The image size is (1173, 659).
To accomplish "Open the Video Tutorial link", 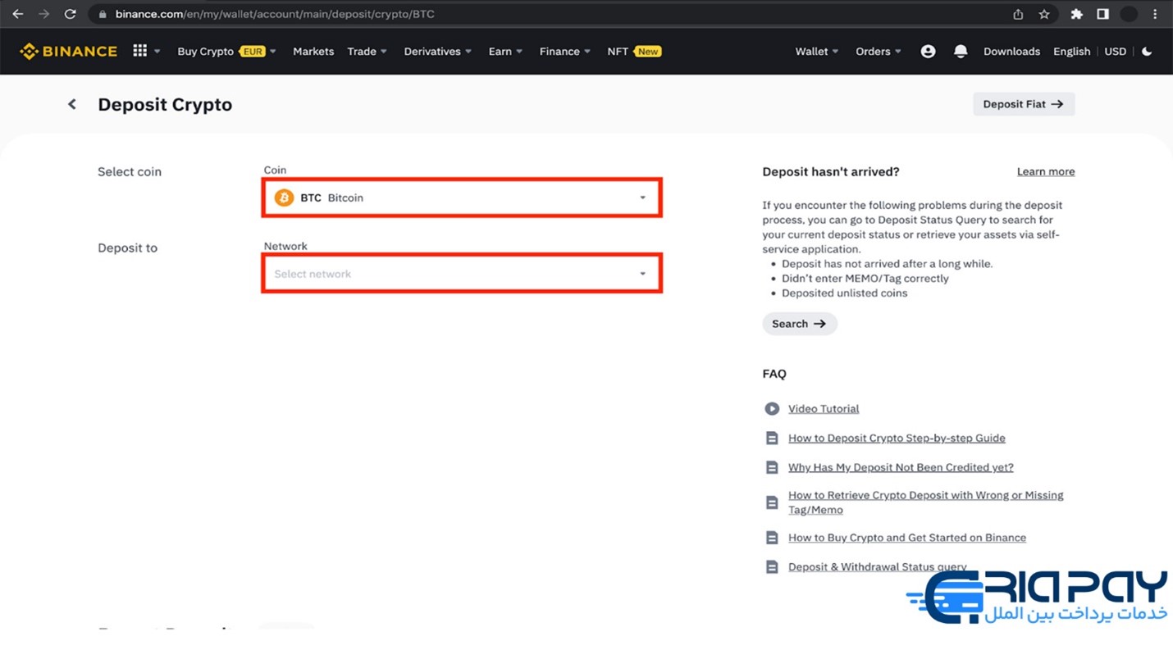I will (824, 408).
